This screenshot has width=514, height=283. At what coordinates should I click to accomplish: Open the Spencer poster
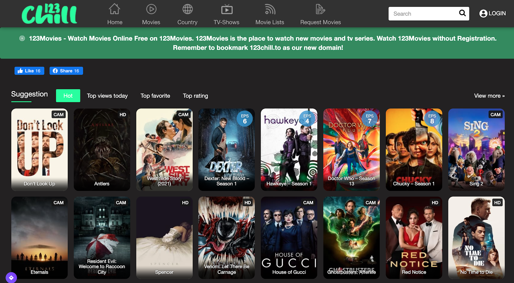pyautogui.click(x=164, y=238)
